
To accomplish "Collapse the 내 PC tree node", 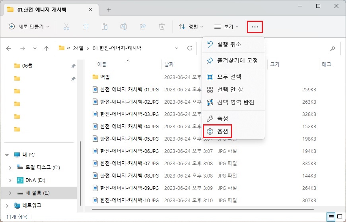I will point(7,155).
